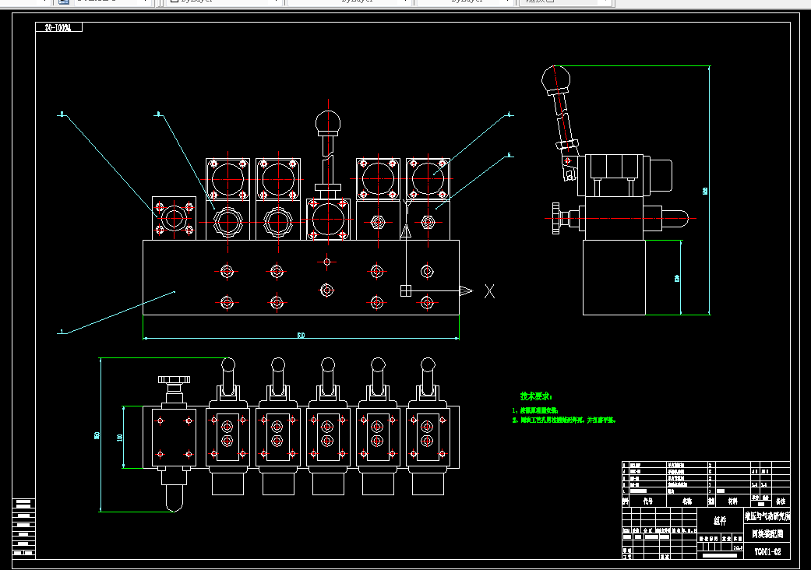Image resolution: width=811 pixels, height=570 pixels.
Task: Select the 代号 column header in parts list
Action: click(x=647, y=501)
